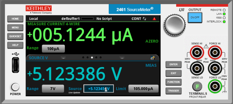Click the SENSE HI red terminal
The width and height of the screenshot is (233, 104).
[197, 52]
